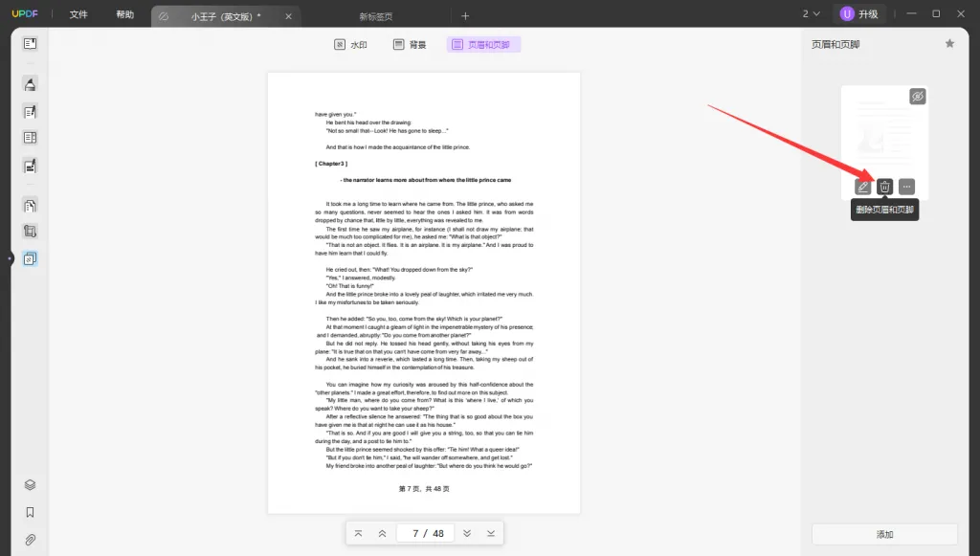Expand the left panel collapse handle

pyautogui.click(x=10, y=258)
